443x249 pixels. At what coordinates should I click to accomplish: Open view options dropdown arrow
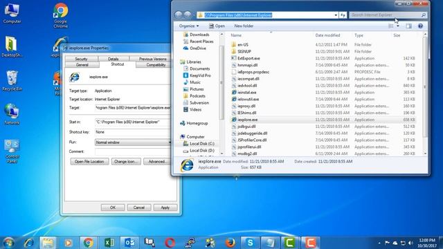click(x=398, y=26)
